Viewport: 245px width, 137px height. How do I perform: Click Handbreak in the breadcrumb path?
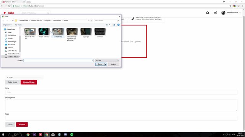coord(57,21)
